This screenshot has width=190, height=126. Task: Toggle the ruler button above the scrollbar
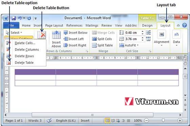pyautogui.click(x=185, y=58)
